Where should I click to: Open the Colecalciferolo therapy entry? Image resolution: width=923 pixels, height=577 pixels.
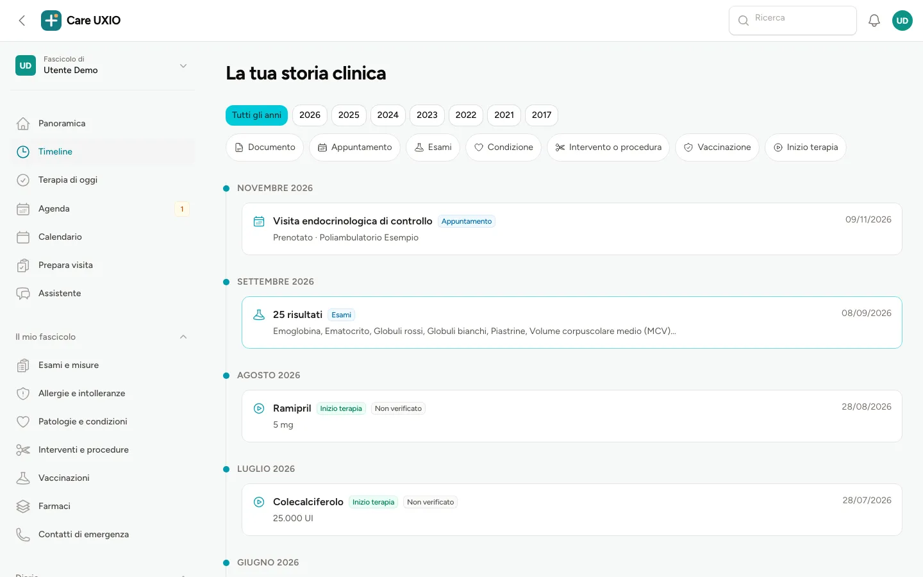572,510
